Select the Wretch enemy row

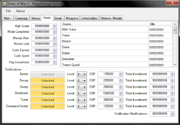click(x=117, y=41)
